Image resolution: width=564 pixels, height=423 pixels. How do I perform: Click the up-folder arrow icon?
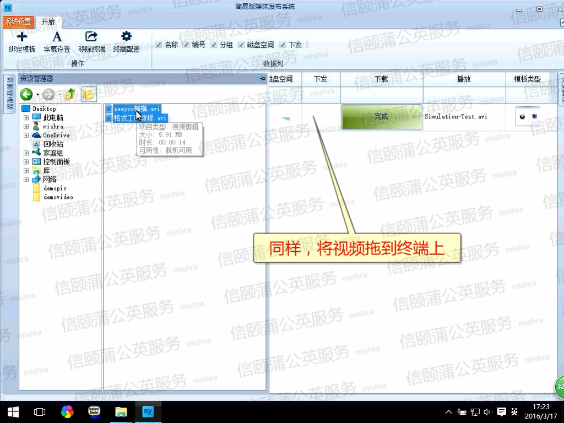(x=70, y=94)
